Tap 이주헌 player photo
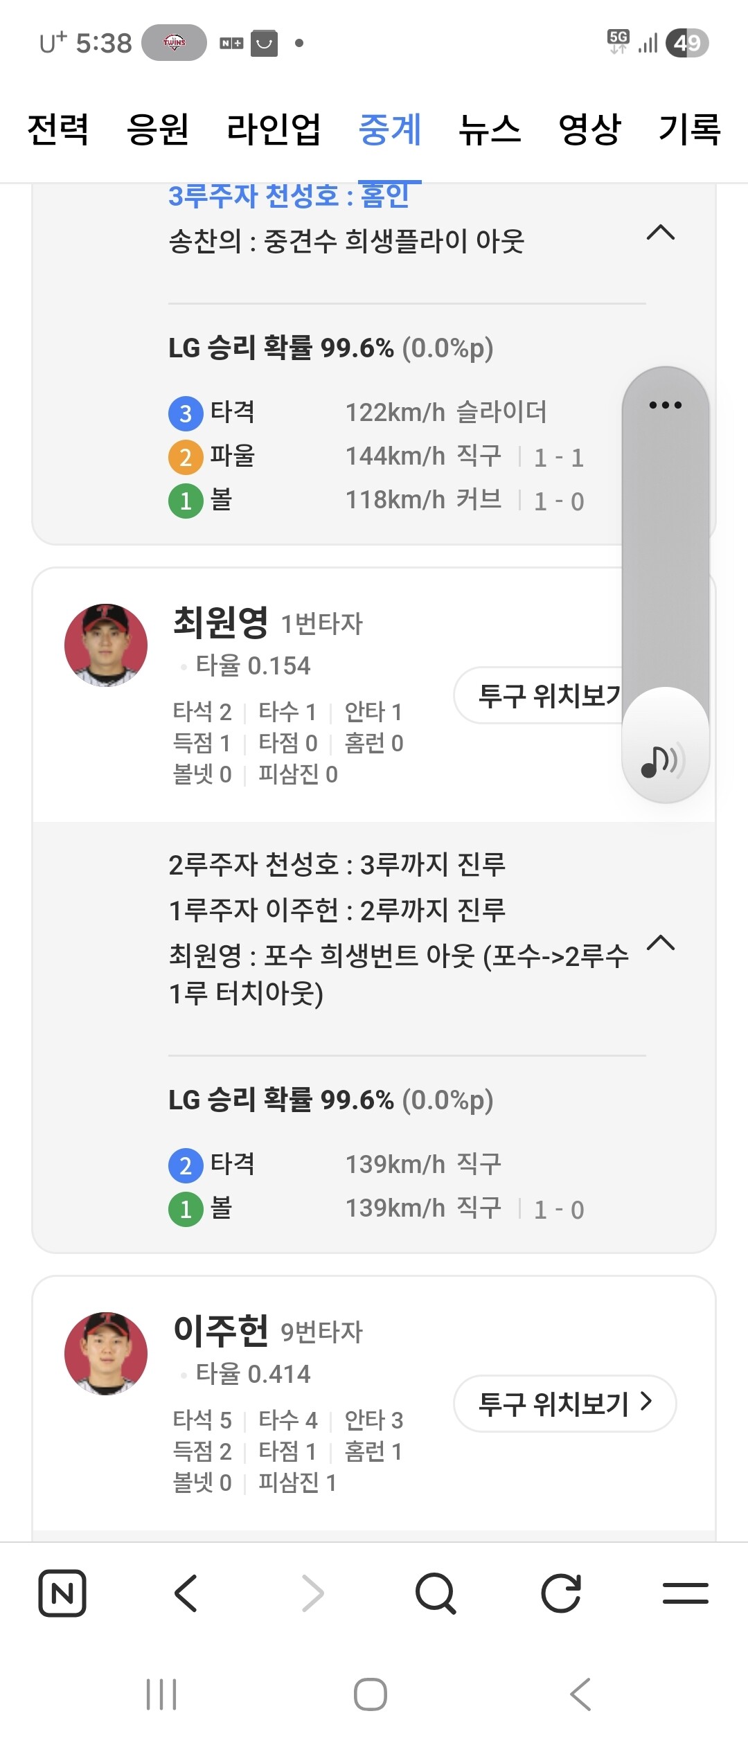 (106, 1353)
